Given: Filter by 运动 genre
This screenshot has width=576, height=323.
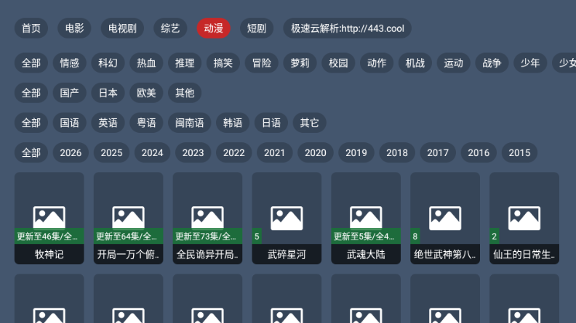Looking at the screenshot, I should [453, 63].
